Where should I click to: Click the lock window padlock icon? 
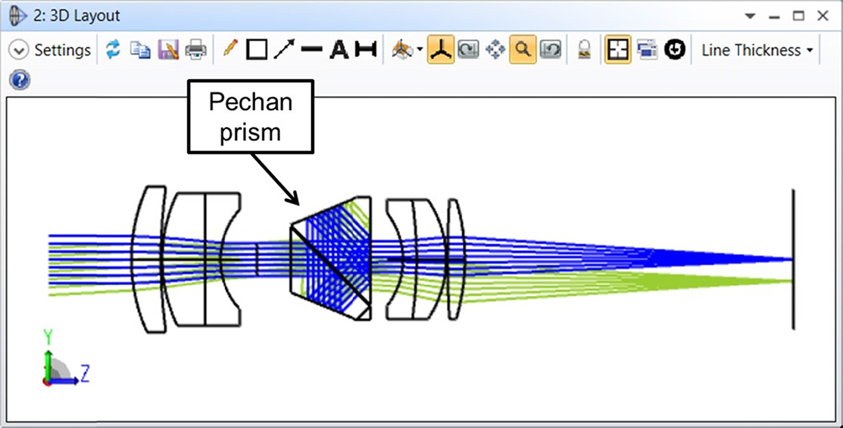583,51
